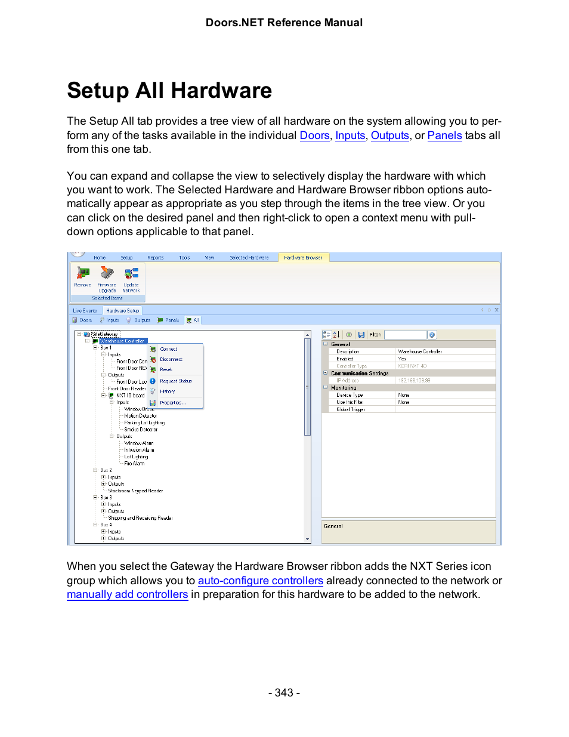Image resolution: width=569 pixels, height=737 pixels.
Task: Select Smoke Detector input in tree
Action: pos(141,430)
